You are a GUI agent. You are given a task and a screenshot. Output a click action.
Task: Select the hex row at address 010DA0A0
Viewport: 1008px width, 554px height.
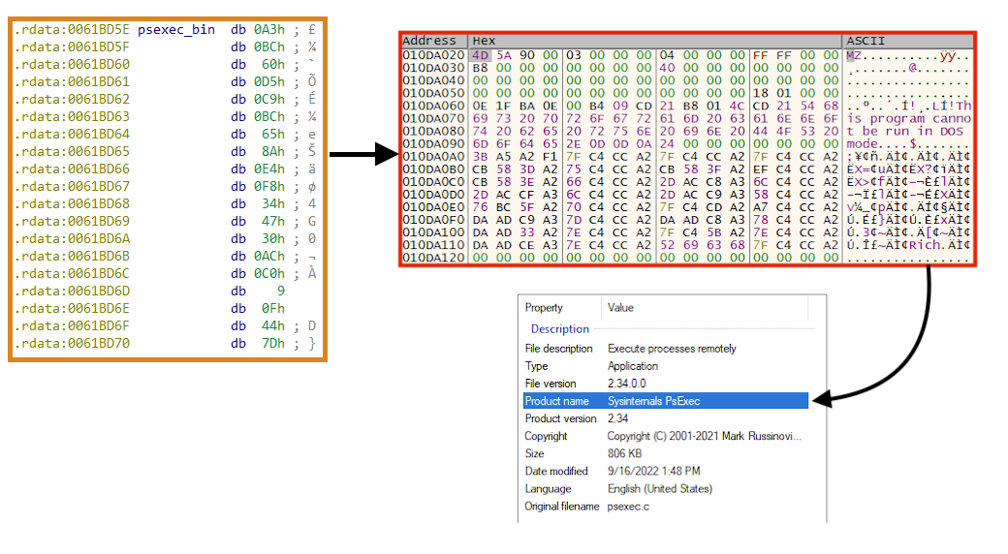coord(654,155)
